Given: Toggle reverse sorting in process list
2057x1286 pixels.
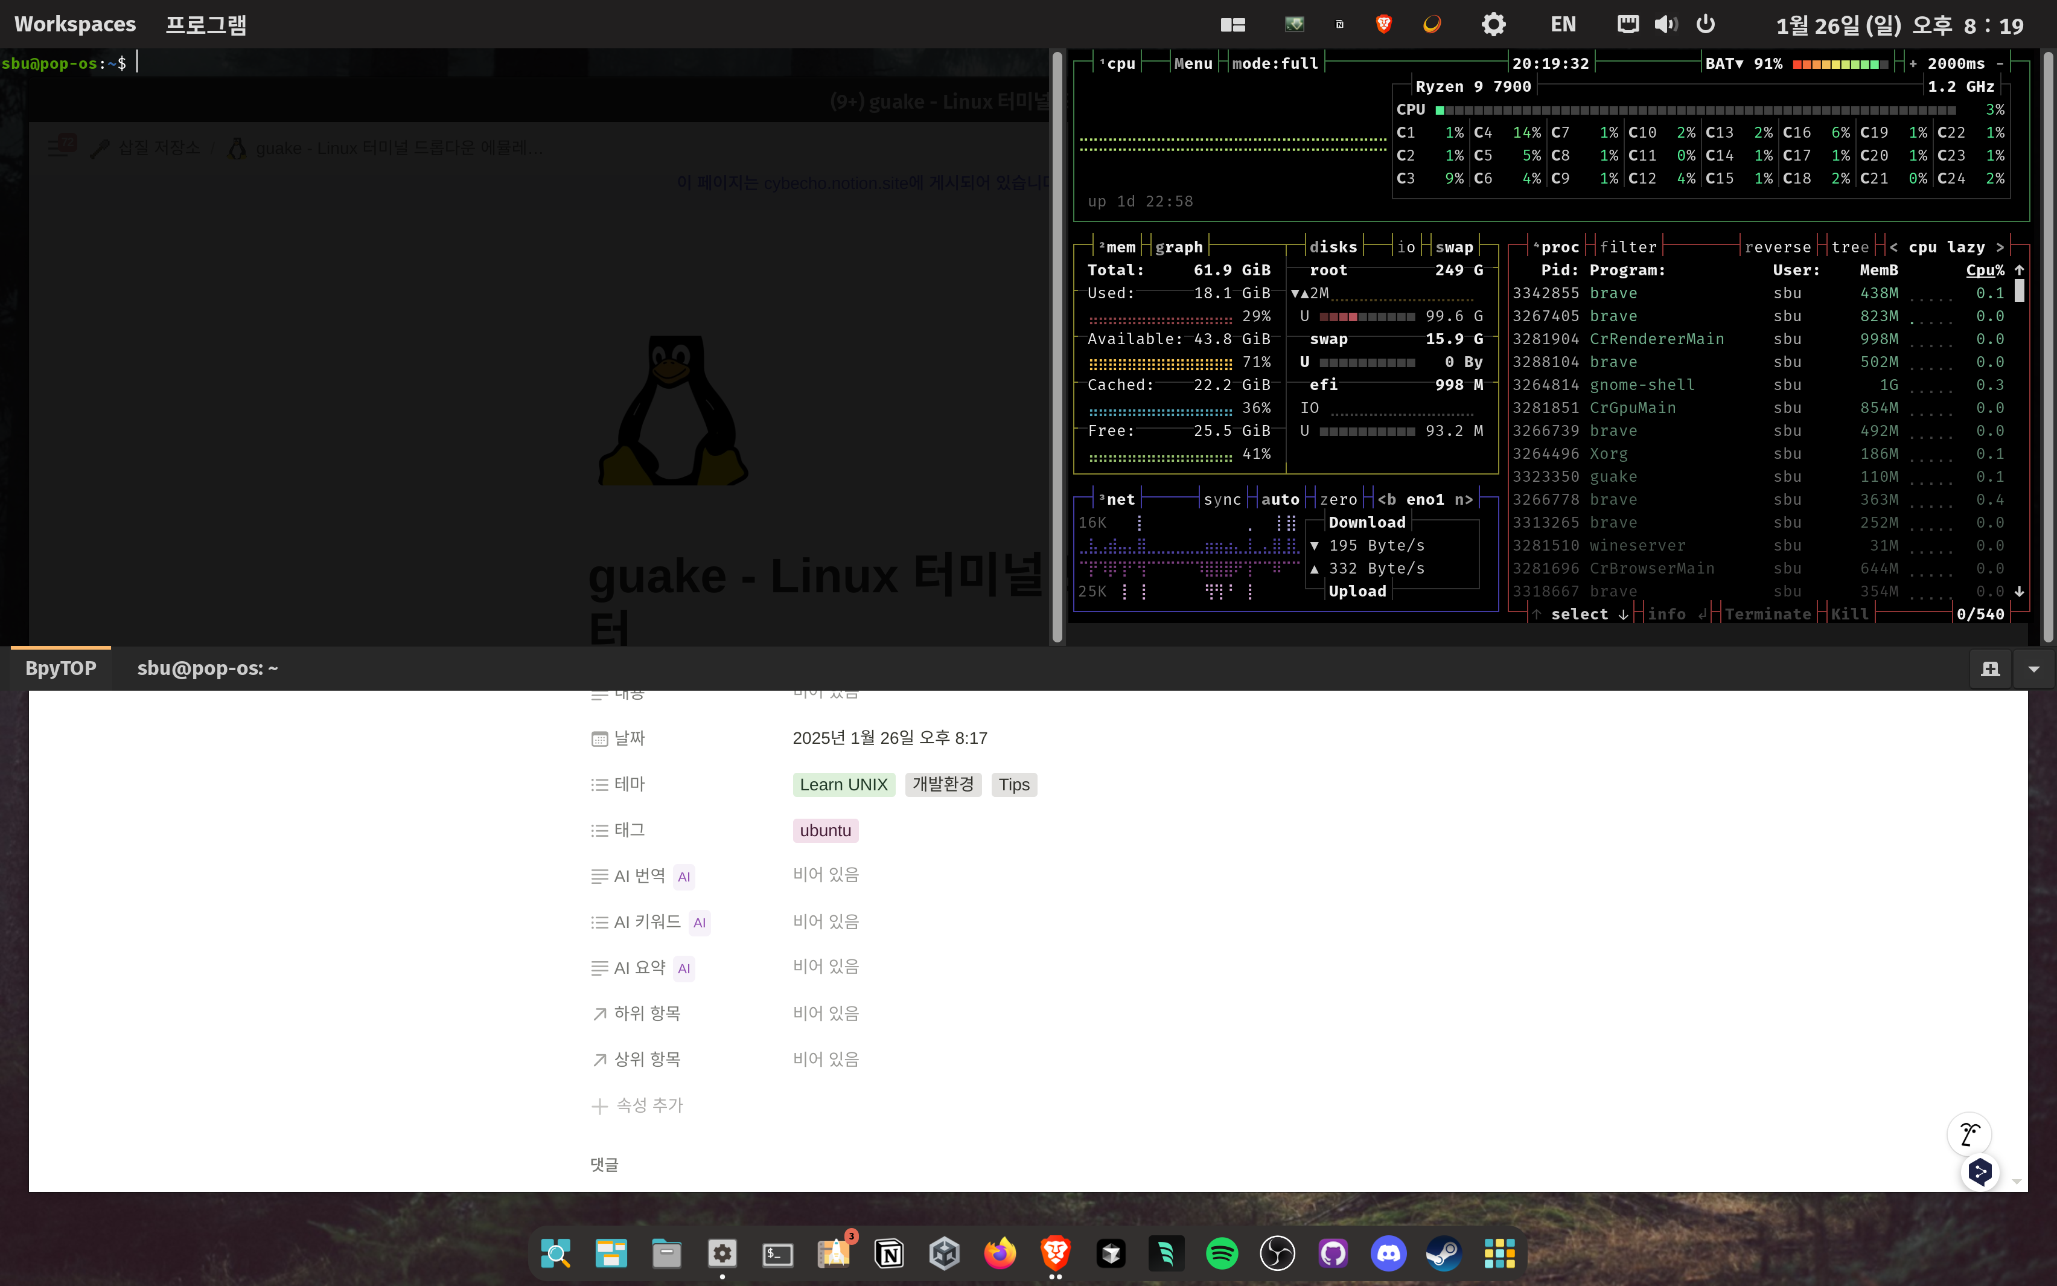Looking at the screenshot, I should point(1778,248).
